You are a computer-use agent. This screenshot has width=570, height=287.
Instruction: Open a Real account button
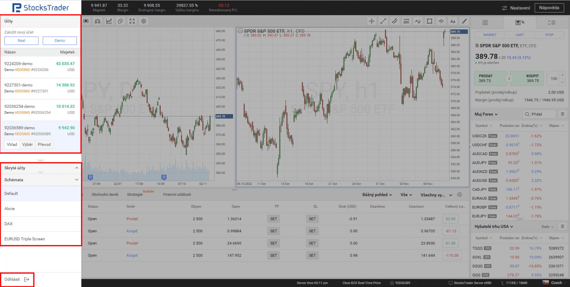click(x=21, y=41)
